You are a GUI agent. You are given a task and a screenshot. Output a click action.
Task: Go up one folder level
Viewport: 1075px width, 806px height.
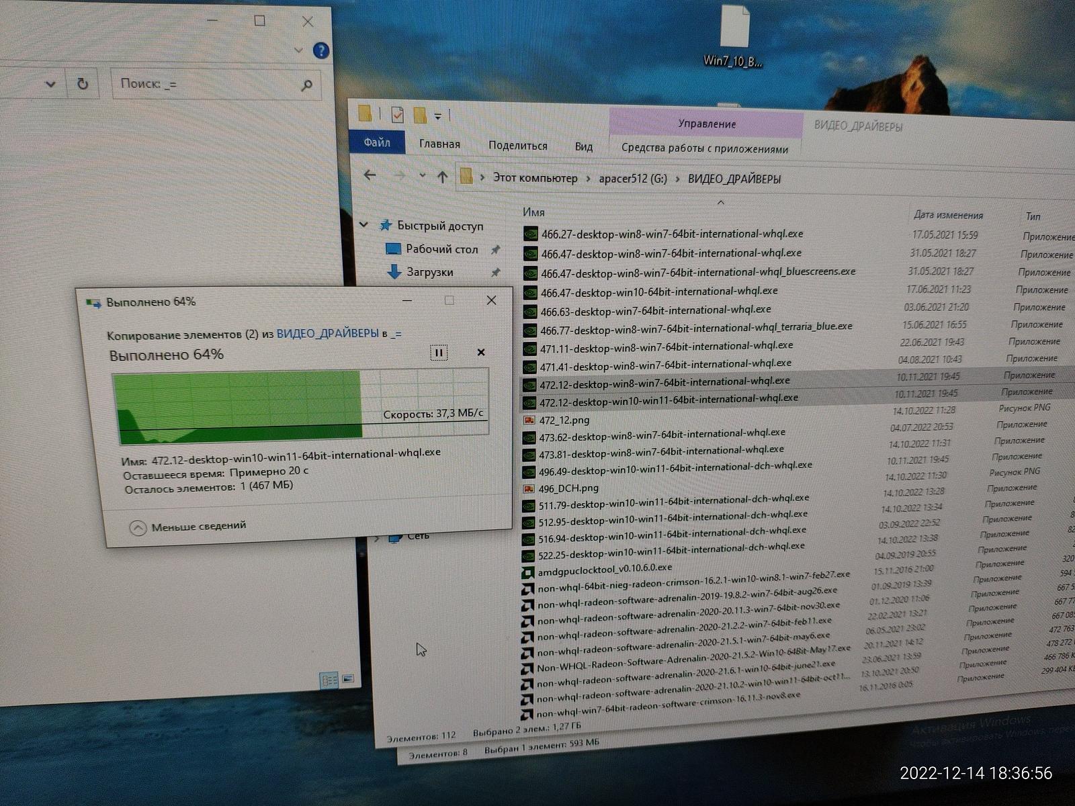tap(442, 177)
